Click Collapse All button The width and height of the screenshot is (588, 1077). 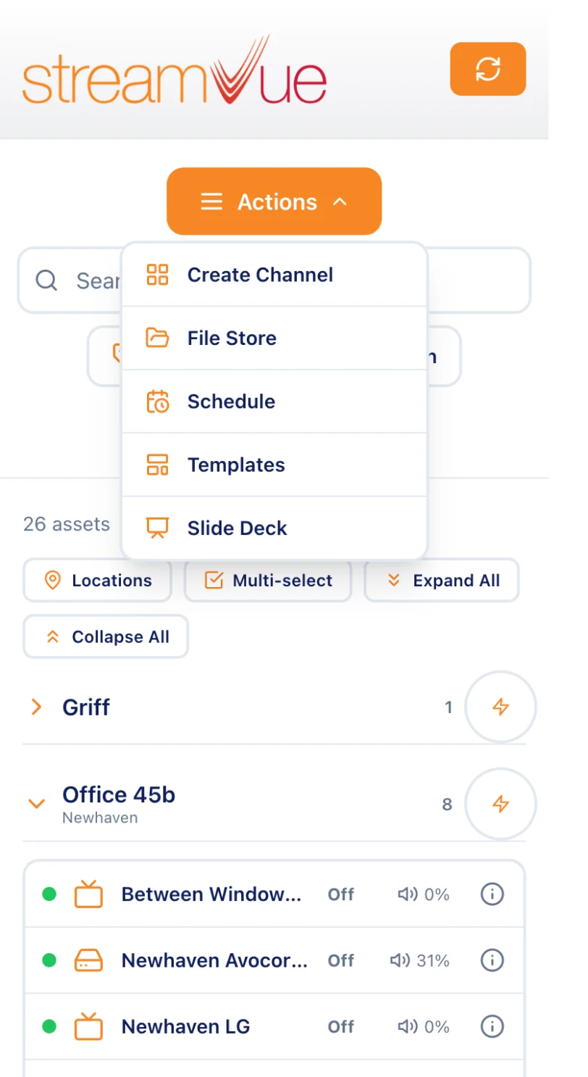(x=106, y=636)
